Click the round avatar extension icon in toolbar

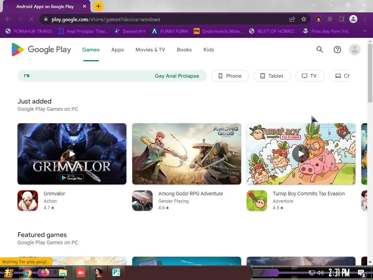click(318, 19)
